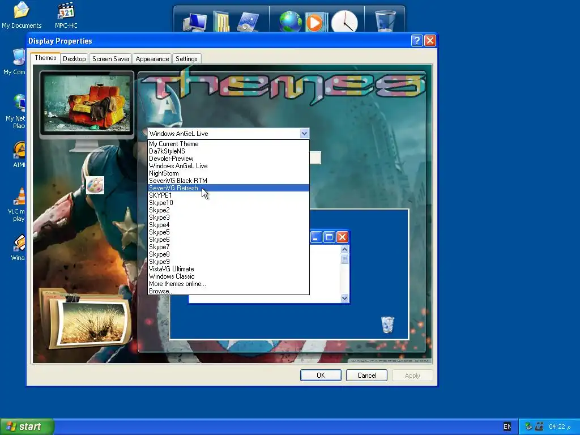
Task: Click the Cancel button
Action: tap(366, 376)
